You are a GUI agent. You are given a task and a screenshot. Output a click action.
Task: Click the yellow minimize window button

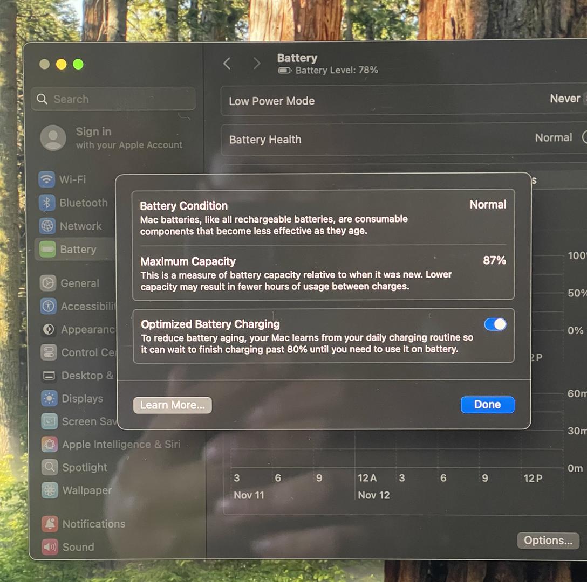point(62,64)
